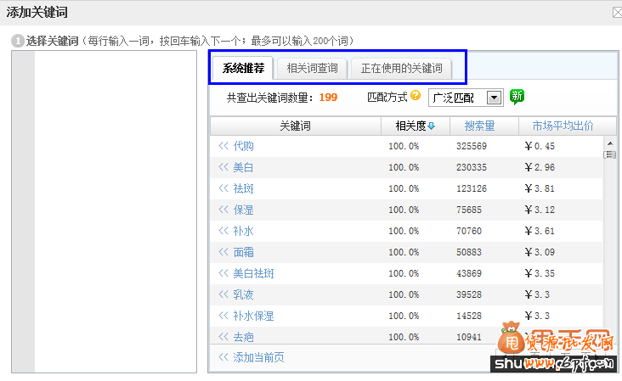Sort by the 相关度 column arrow
Viewport: 622px width, 381px height.
(432, 126)
